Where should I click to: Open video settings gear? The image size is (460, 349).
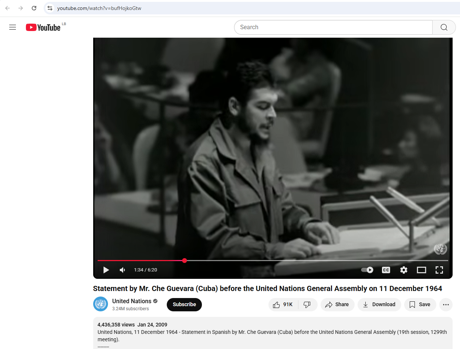point(403,270)
